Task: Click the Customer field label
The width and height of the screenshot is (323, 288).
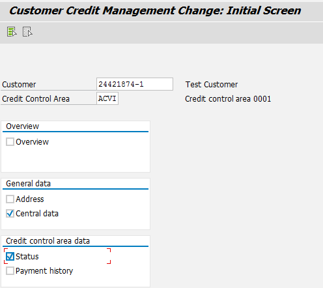Action: click(19, 85)
